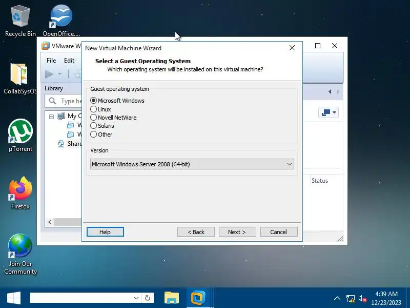This screenshot has height=308, width=410.
Task: Open the Edit menu in VMware
Action: (x=69, y=61)
